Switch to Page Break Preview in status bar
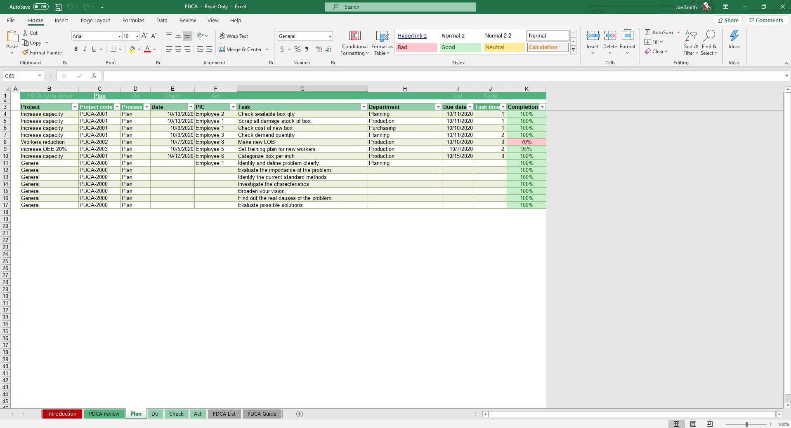The width and height of the screenshot is (791, 428). coord(710,424)
